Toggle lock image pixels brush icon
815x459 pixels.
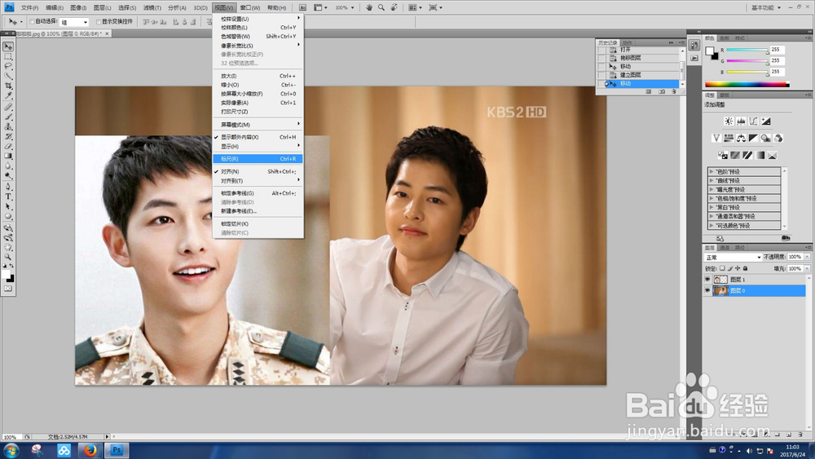[729, 269]
